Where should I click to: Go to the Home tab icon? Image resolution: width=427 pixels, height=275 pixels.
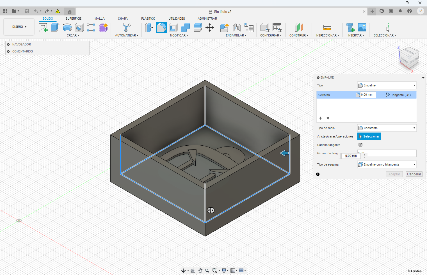(70, 12)
